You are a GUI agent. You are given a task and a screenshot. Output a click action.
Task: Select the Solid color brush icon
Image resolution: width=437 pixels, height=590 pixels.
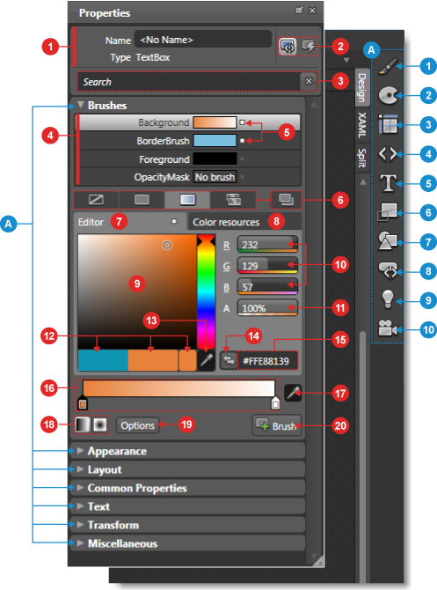click(142, 199)
